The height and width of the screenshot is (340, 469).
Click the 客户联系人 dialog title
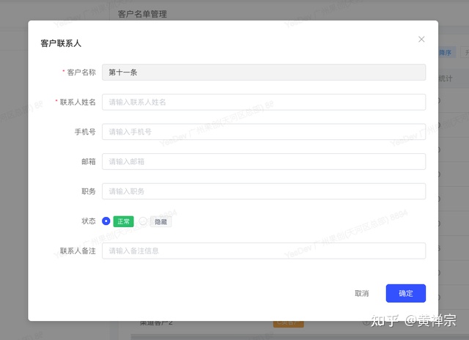pos(61,43)
